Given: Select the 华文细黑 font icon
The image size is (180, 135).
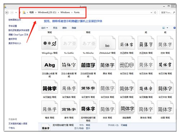Looking at the screenshot, I should click(127, 87).
